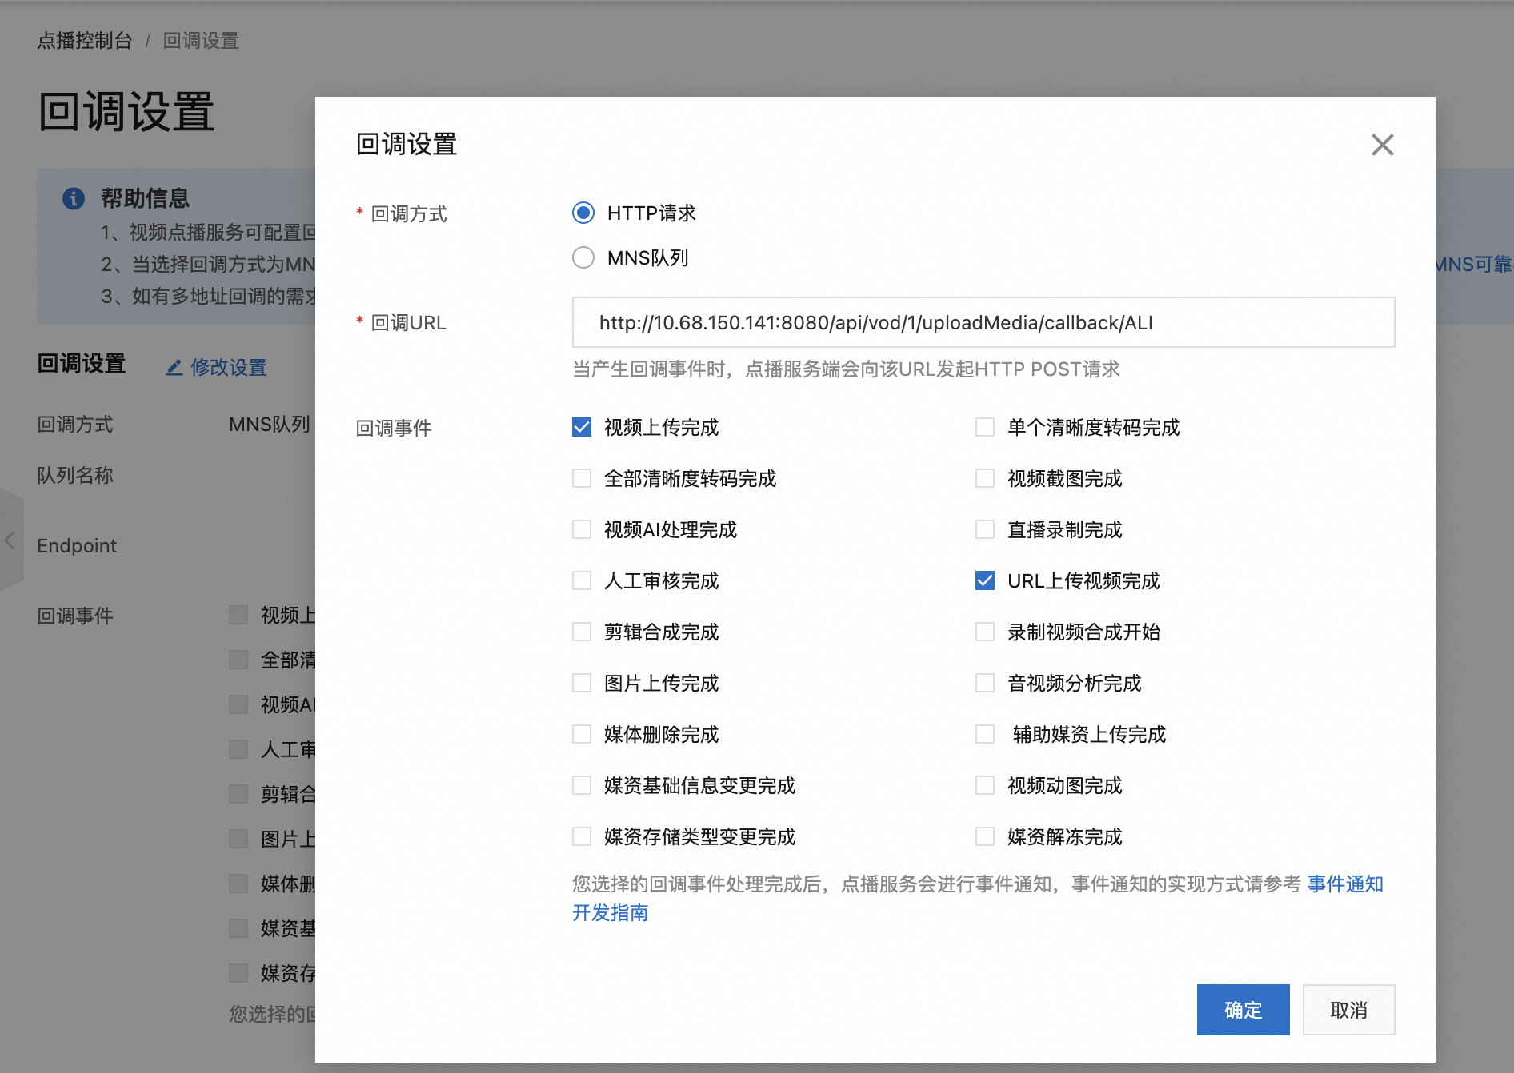Image resolution: width=1514 pixels, height=1073 pixels.
Task: Check the 单个清晰度转码完成 checkbox
Action: point(985,427)
